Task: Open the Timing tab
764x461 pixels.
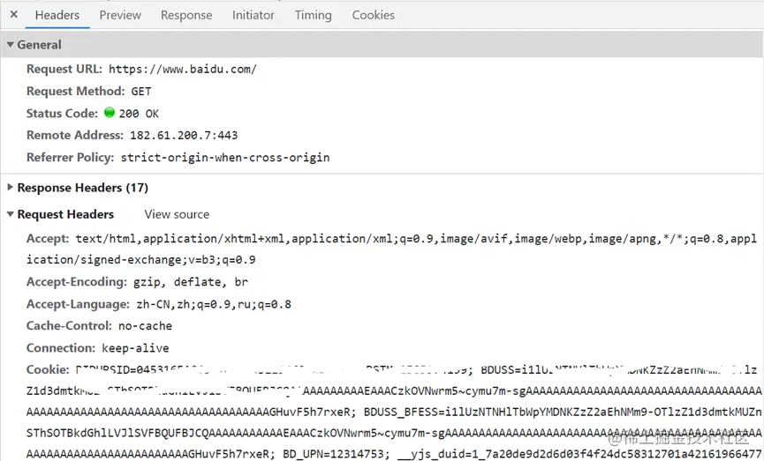Action: click(x=313, y=15)
